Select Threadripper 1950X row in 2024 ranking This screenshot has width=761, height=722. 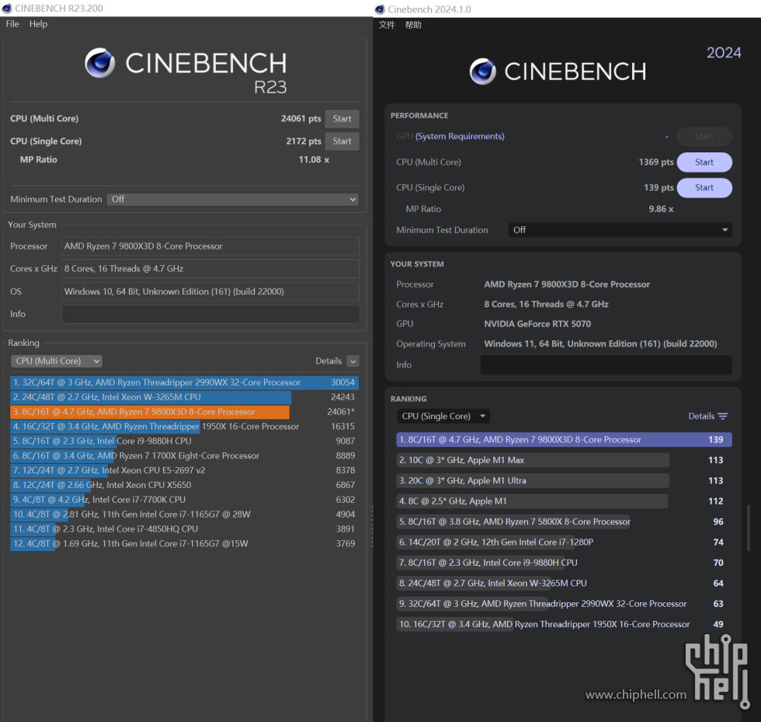564,624
